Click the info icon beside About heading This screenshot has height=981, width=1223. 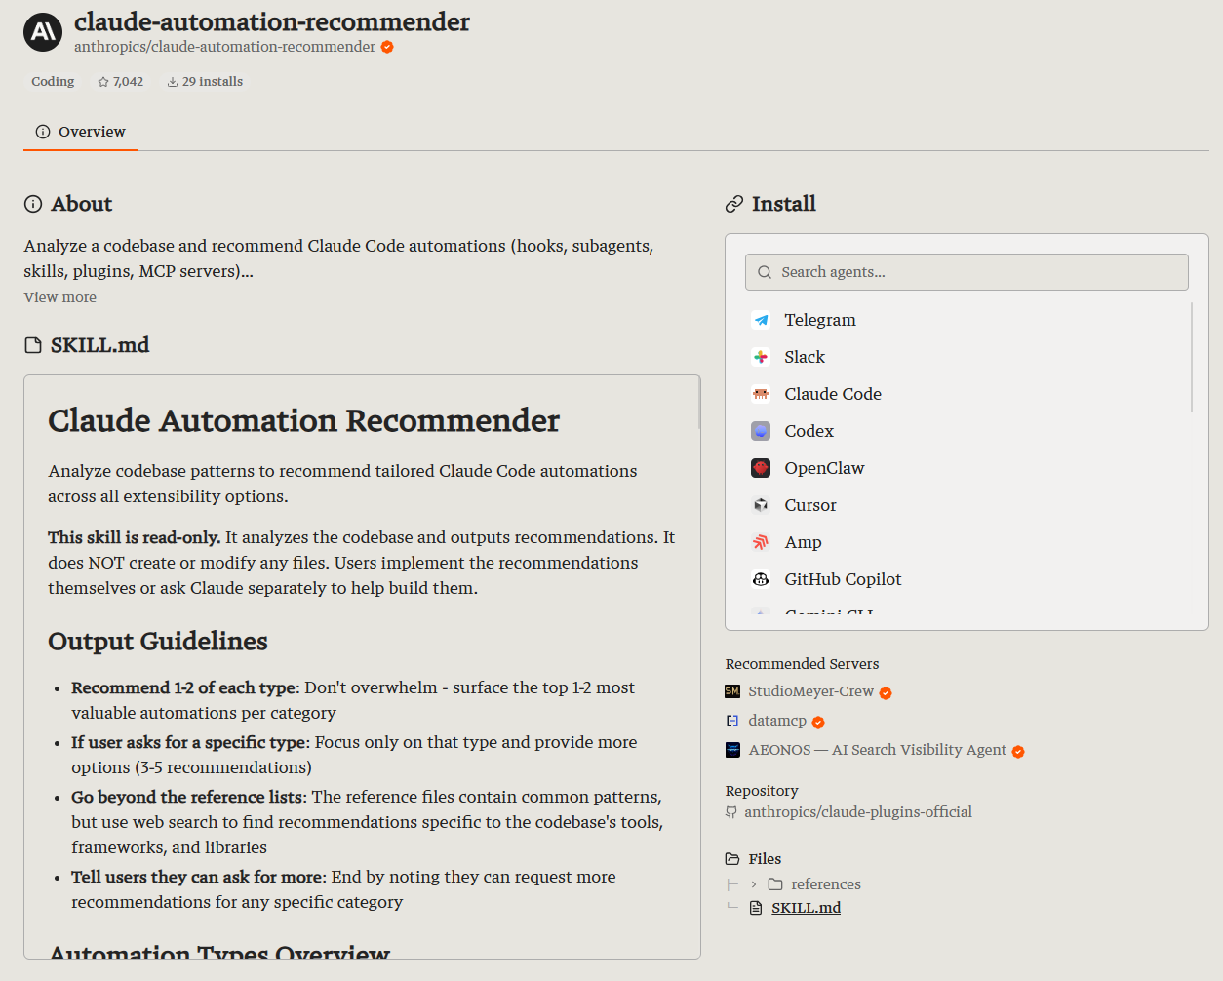pos(33,204)
